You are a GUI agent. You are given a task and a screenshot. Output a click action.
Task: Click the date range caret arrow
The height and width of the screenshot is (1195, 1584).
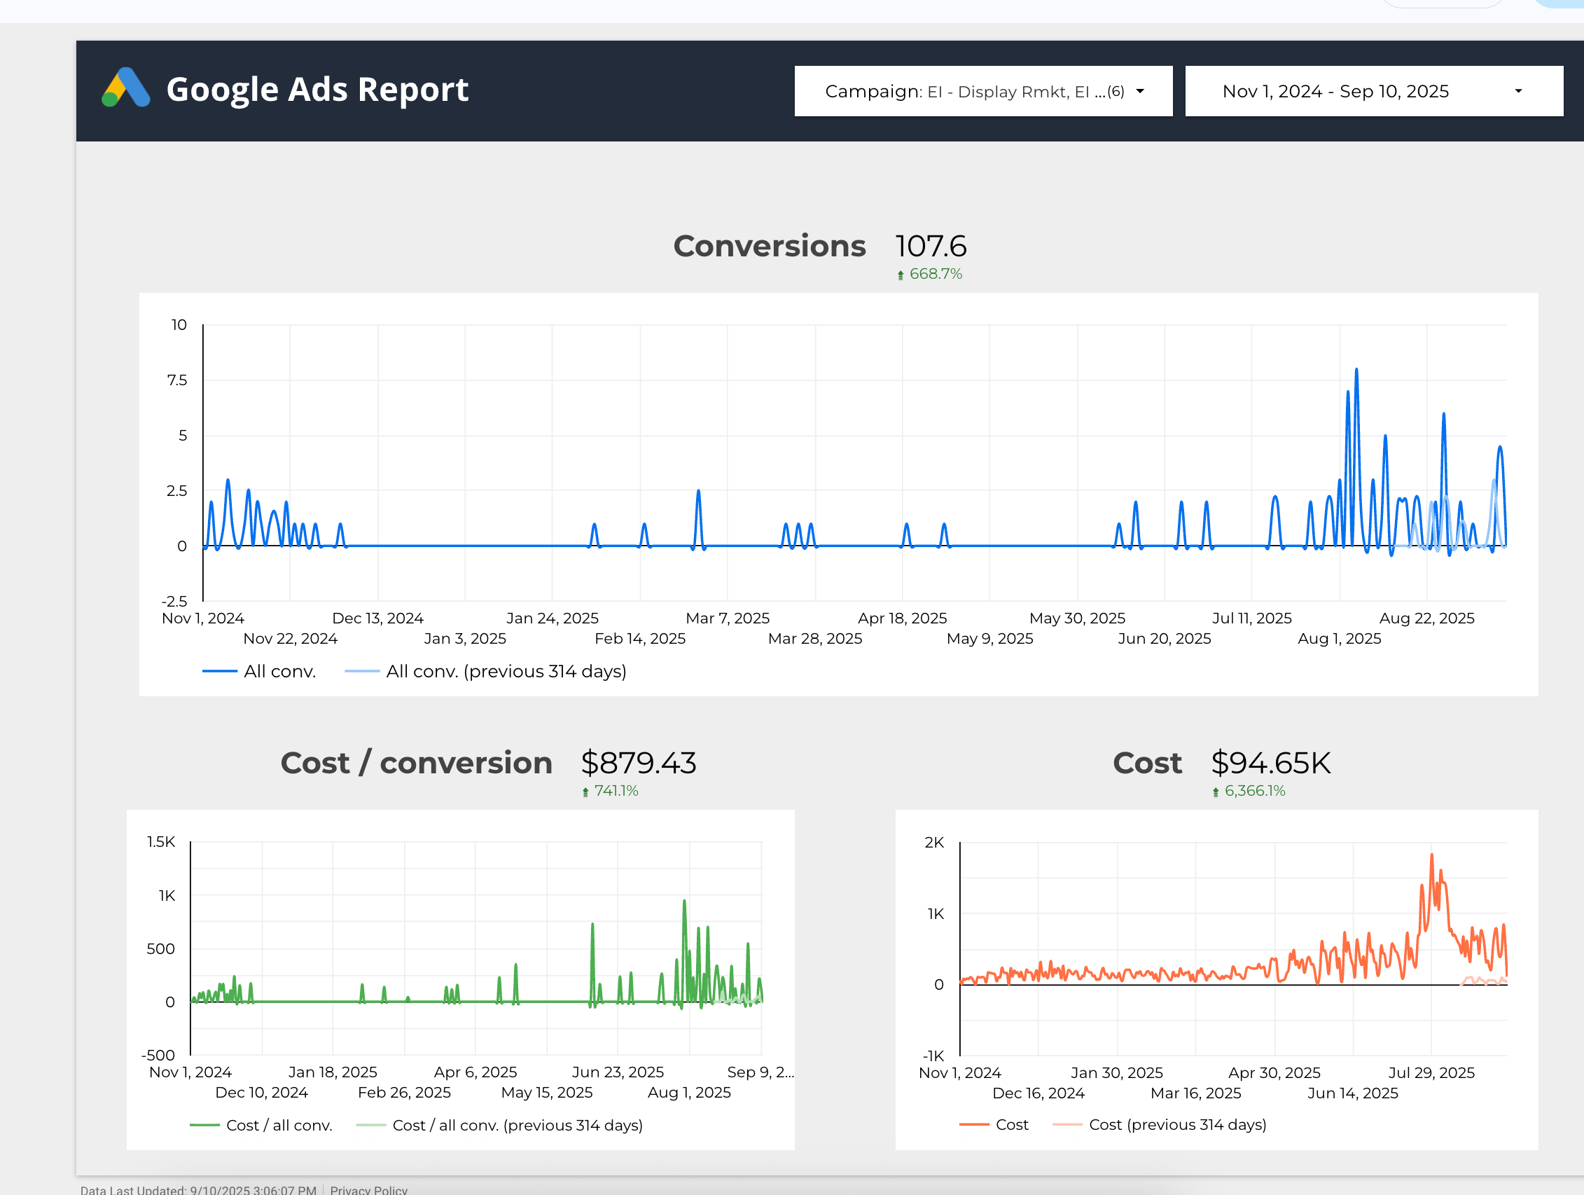point(1517,91)
